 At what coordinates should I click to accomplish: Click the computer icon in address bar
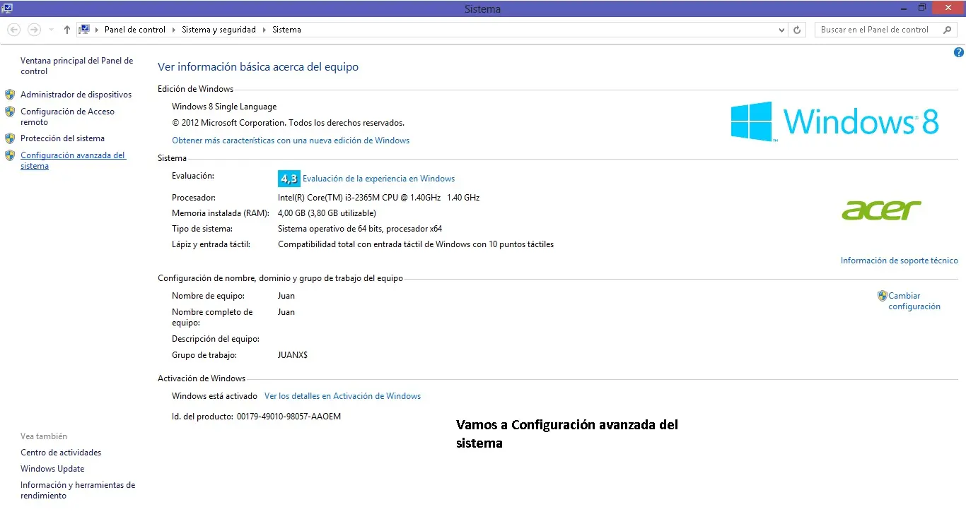tap(85, 30)
